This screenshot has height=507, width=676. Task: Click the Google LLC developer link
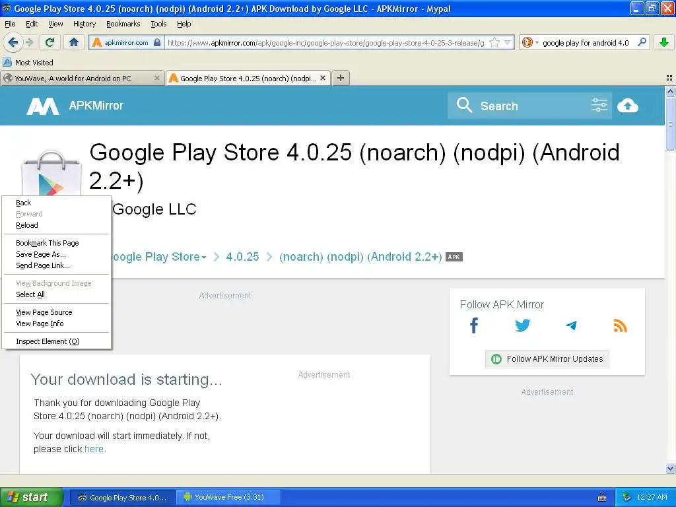(154, 209)
